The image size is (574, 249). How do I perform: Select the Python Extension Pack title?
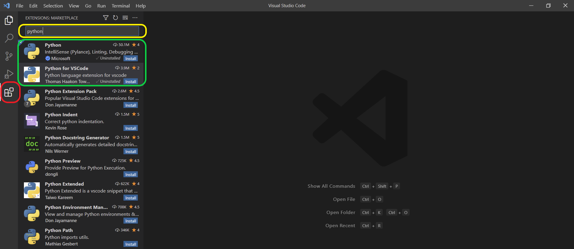click(x=71, y=91)
